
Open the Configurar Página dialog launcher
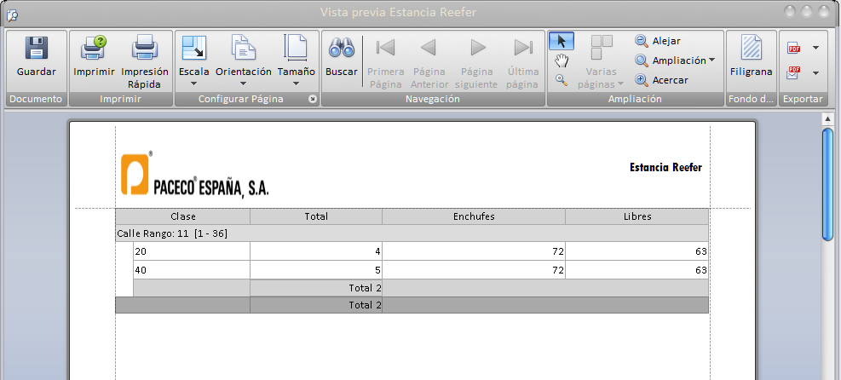313,99
